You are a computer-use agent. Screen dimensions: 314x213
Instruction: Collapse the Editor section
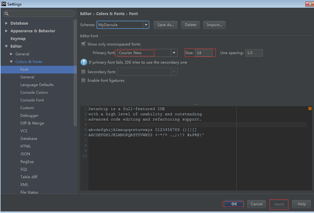pyautogui.click(x=6, y=46)
